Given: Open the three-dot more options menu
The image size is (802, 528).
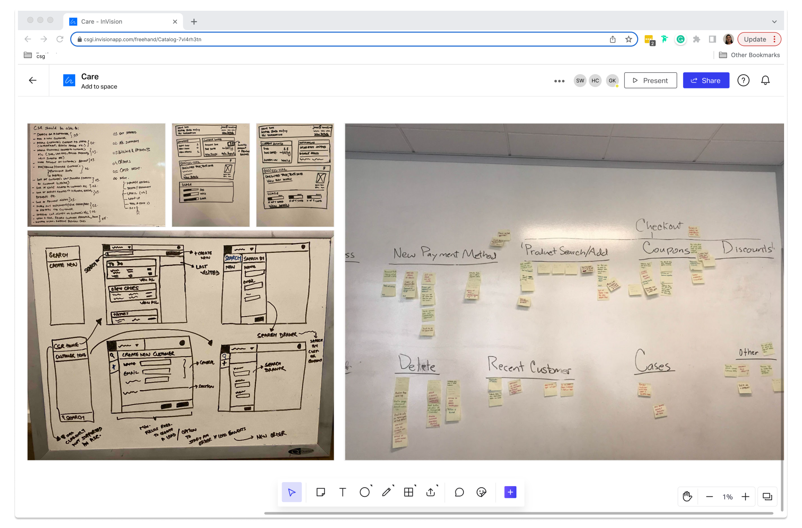Looking at the screenshot, I should (x=559, y=81).
